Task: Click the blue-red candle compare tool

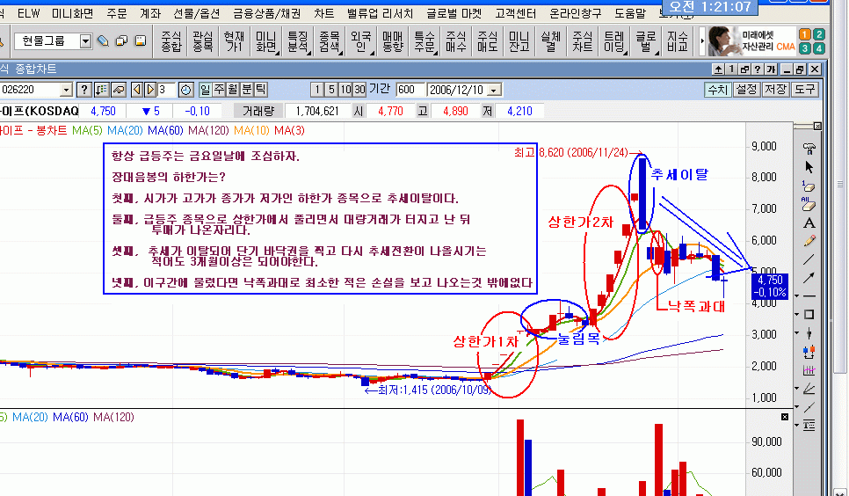Action: click(x=809, y=352)
